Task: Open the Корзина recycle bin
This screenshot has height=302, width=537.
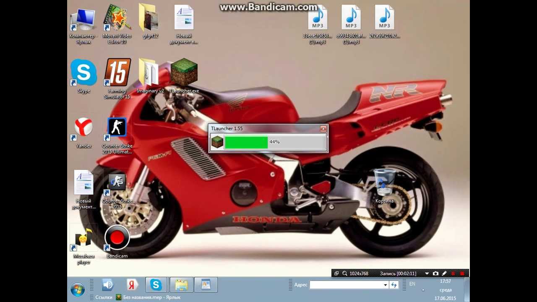Action: tap(384, 186)
